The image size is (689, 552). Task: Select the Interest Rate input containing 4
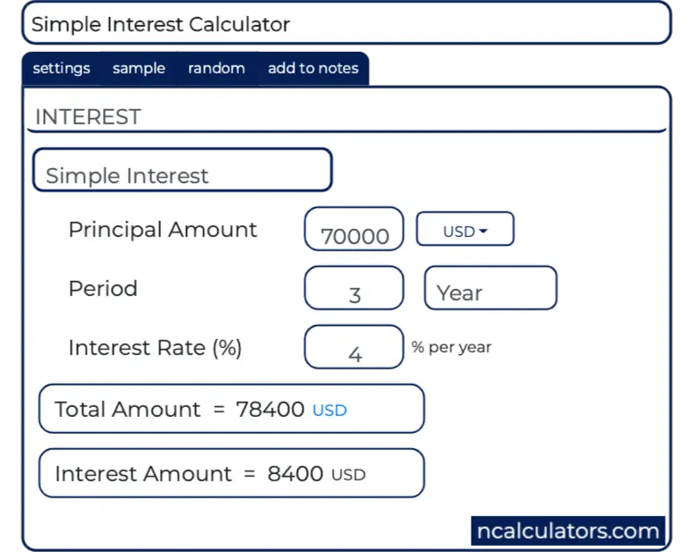[354, 348]
